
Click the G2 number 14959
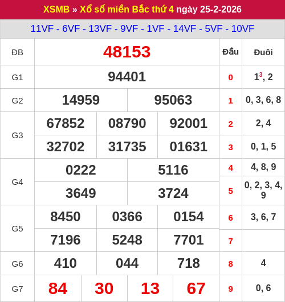point(81,100)
